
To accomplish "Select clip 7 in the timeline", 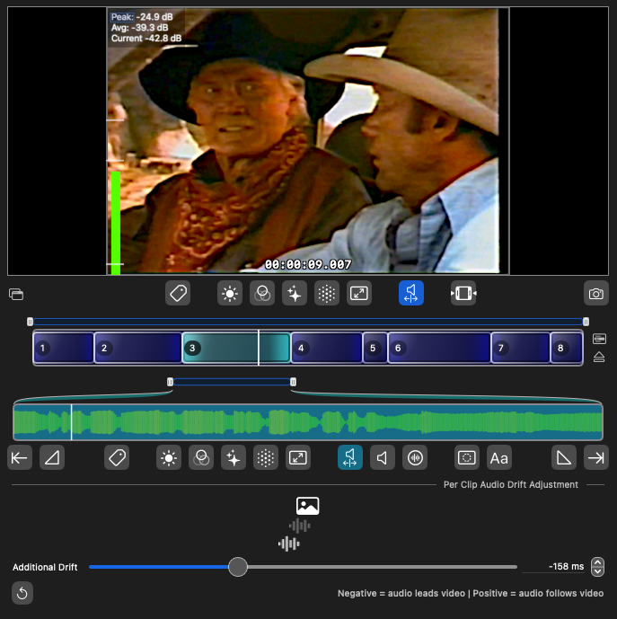I will [x=521, y=348].
